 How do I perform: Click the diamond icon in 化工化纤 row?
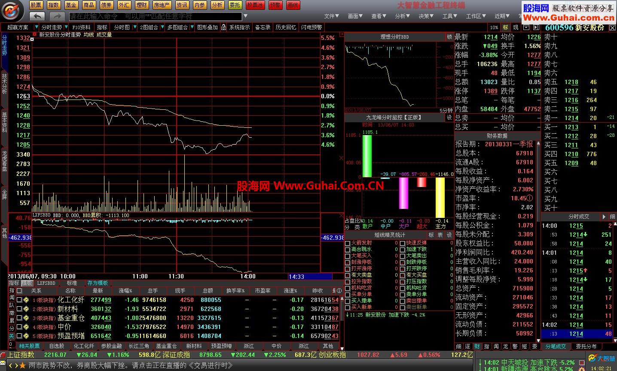(26, 300)
